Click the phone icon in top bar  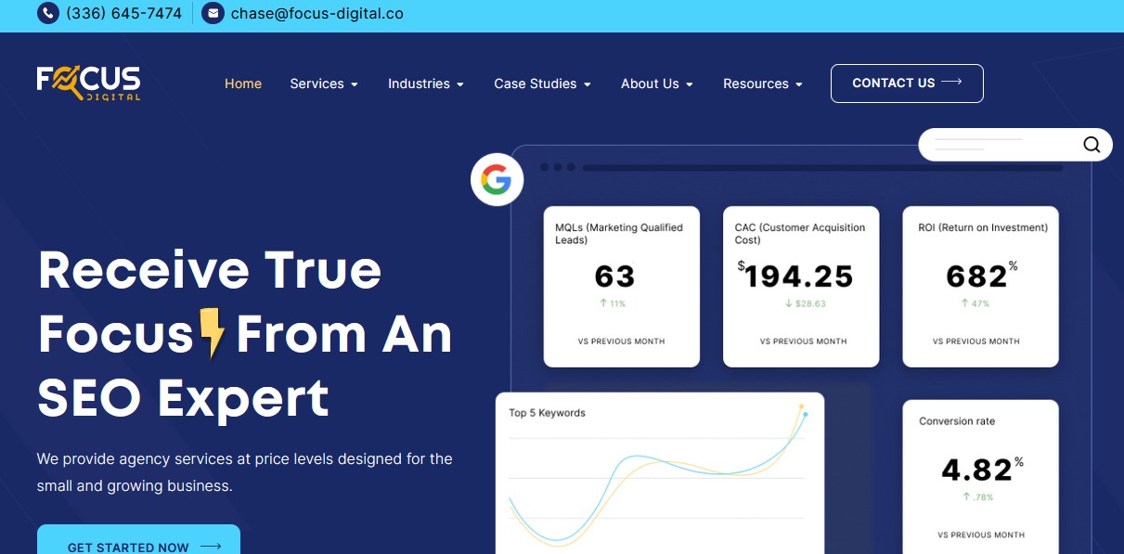(x=47, y=13)
